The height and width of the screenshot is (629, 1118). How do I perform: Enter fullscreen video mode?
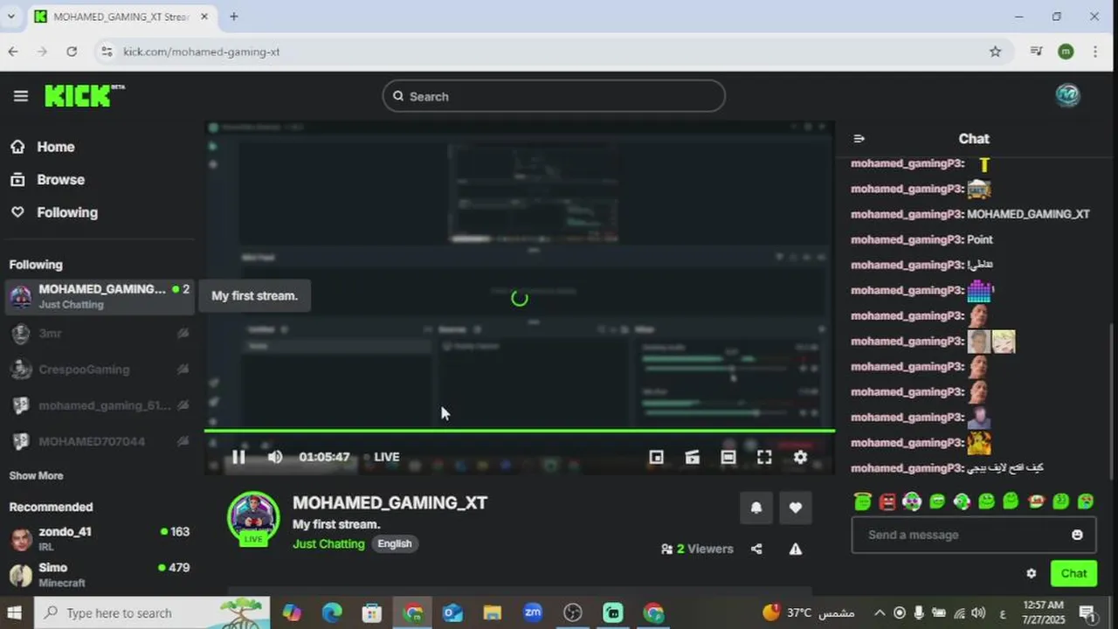[x=764, y=457]
